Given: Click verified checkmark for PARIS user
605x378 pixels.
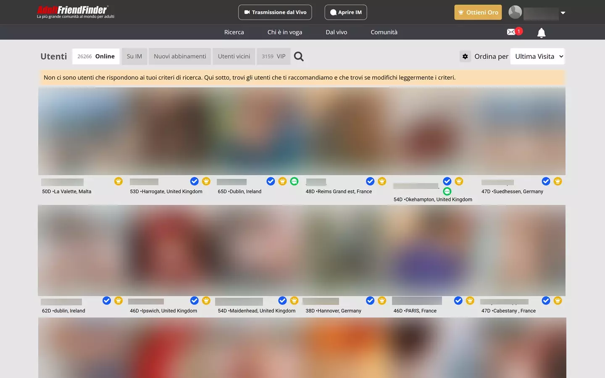Looking at the screenshot, I should pos(458,300).
